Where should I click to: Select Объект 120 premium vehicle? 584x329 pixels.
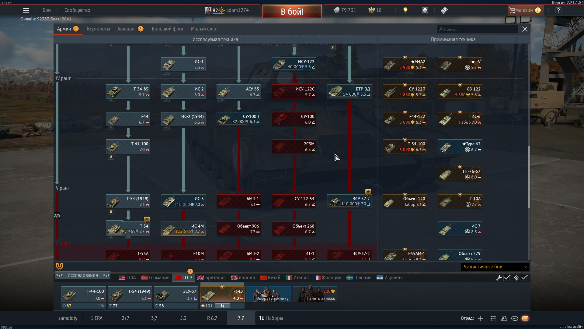[405, 201]
